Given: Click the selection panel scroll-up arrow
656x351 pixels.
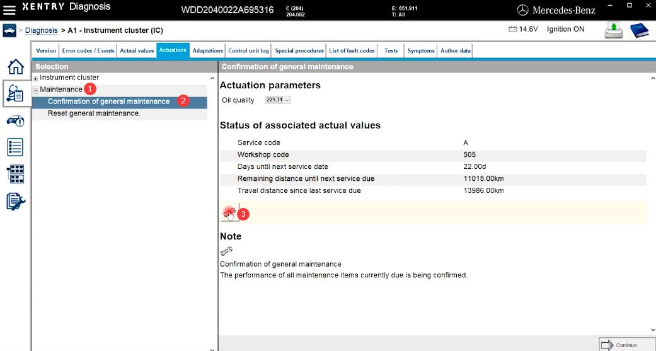Looking at the screenshot, I should pos(212,78).
